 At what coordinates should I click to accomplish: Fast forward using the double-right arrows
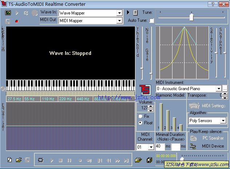coord(118,161)
